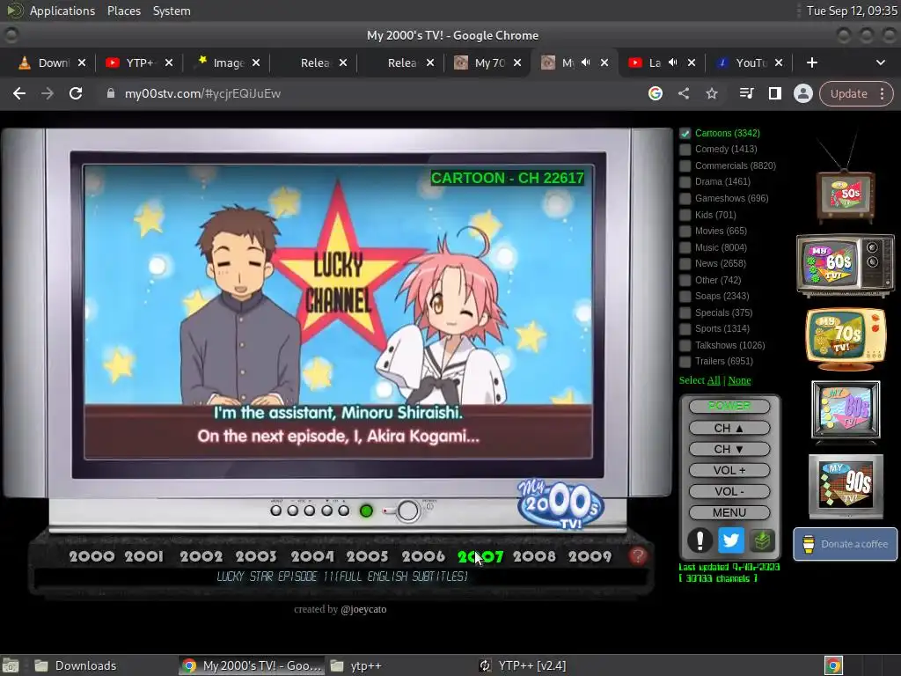This screenshot has width=901, height=676.
Task: Click the red question mark help icon
Action: tap(637, 556)
